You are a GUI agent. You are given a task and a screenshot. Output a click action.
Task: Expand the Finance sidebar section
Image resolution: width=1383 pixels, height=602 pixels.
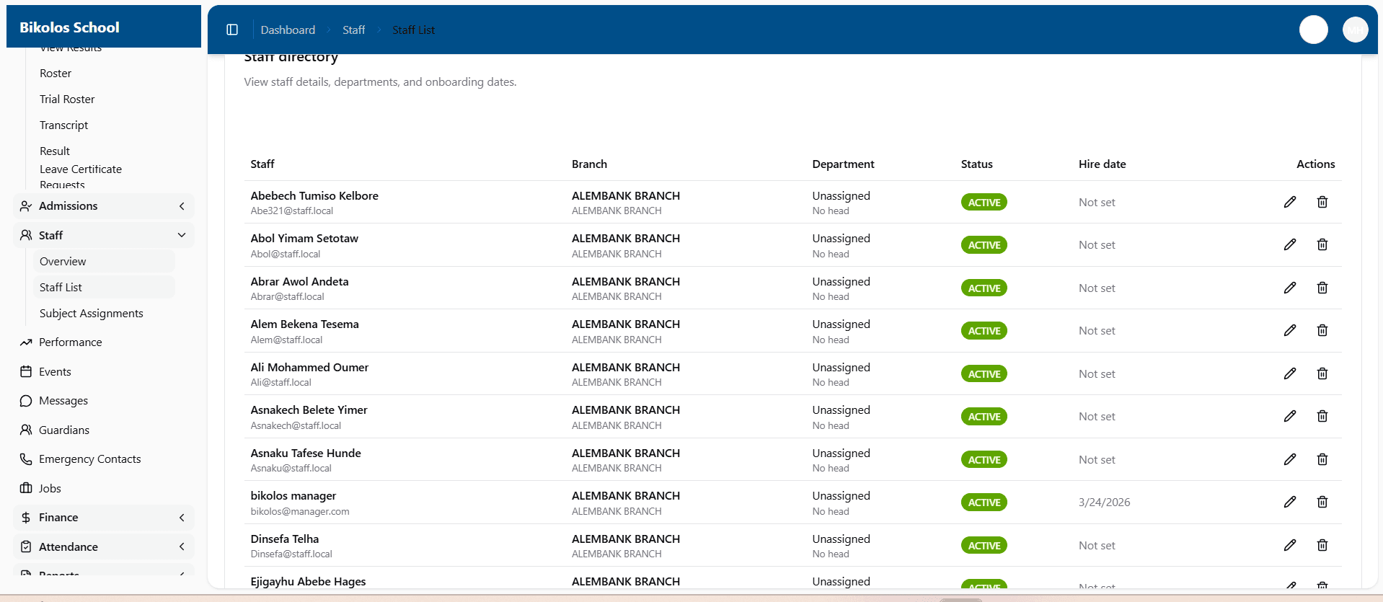click(x=104, y=518)
